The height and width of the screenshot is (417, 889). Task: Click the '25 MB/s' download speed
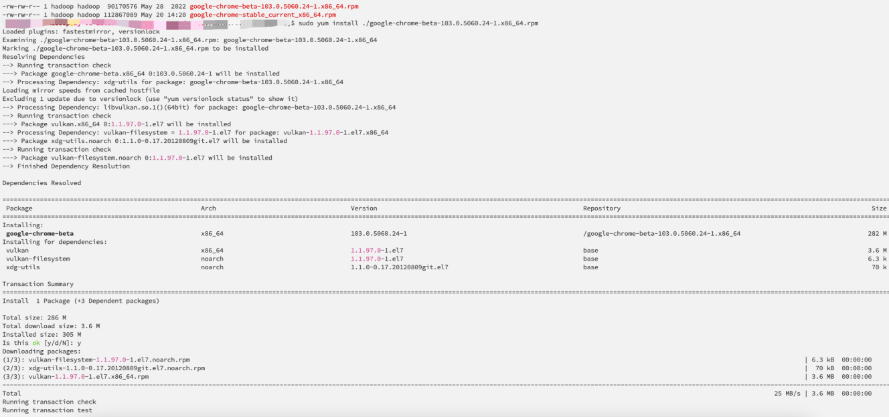click(787, 394)
